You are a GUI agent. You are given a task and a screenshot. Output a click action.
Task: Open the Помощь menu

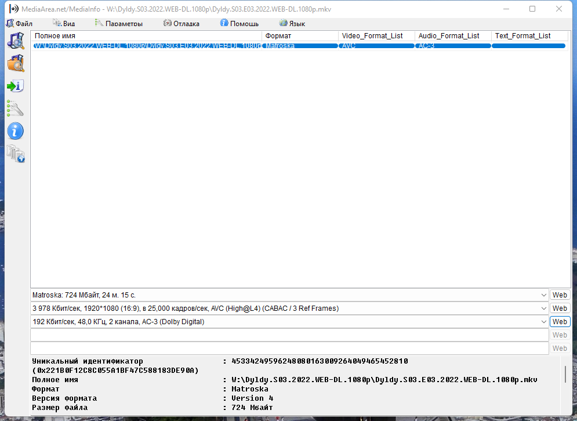tap(239, 24)
